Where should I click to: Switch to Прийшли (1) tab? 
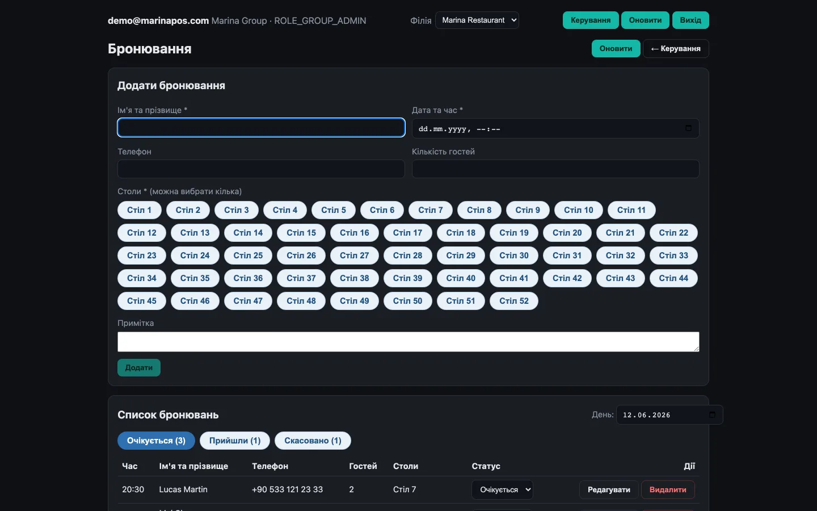pos(235,441)
